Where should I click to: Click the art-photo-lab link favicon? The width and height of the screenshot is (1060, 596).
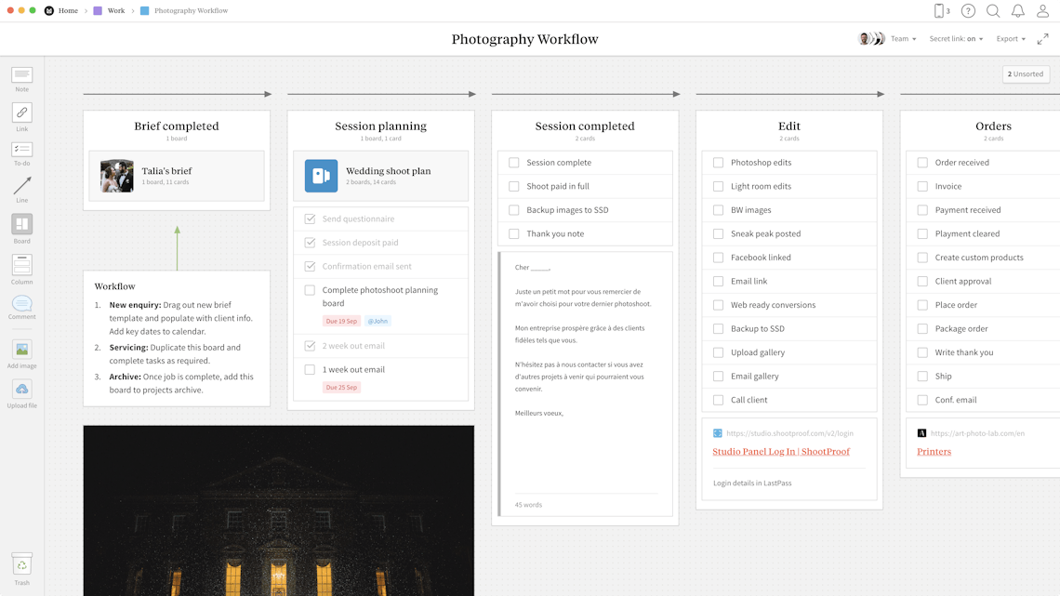(x=921, y=433)
